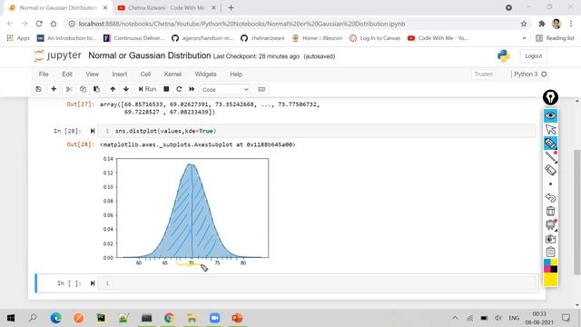Viewport: 581px width, 327px height.
Task: Open the Widgets menu
Action: point(206,74)
